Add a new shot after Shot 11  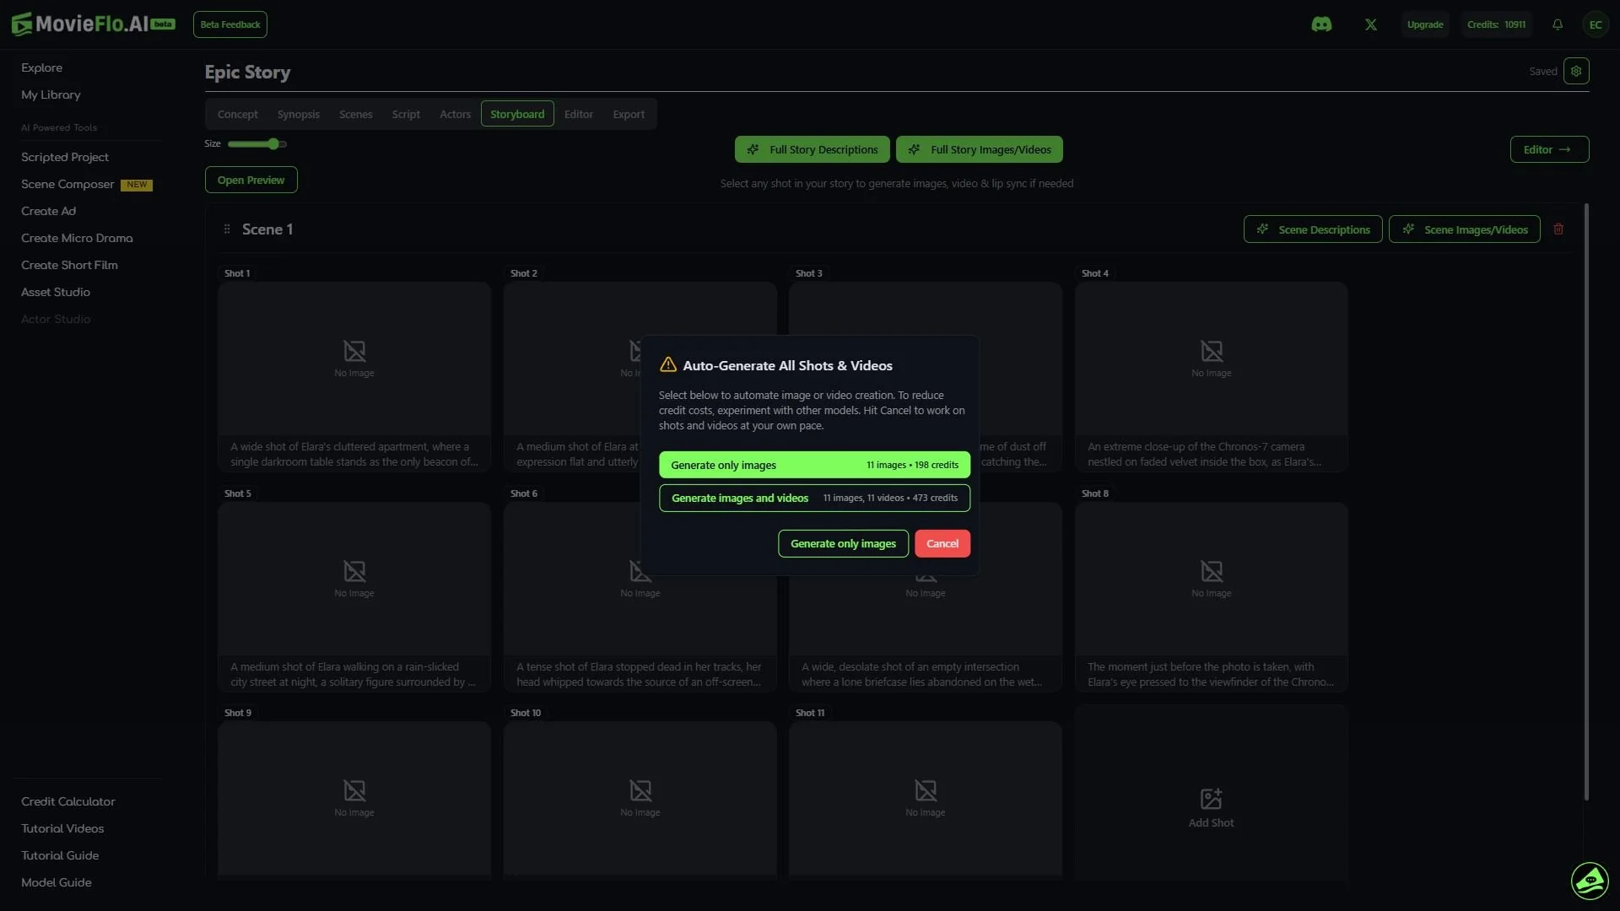1211,806
